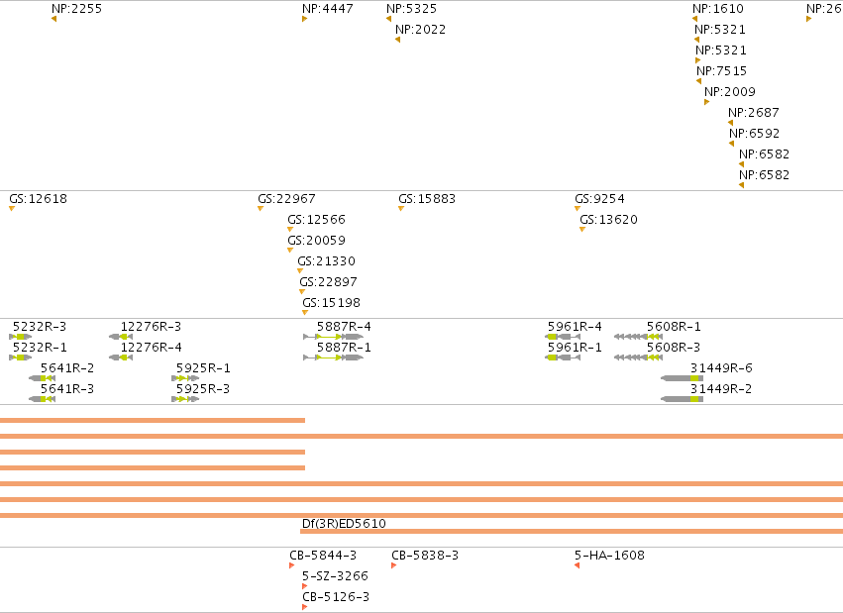Click the 5641R-2 gene glyph
Viewport: 843px width, 613px height.
point(42,378)
